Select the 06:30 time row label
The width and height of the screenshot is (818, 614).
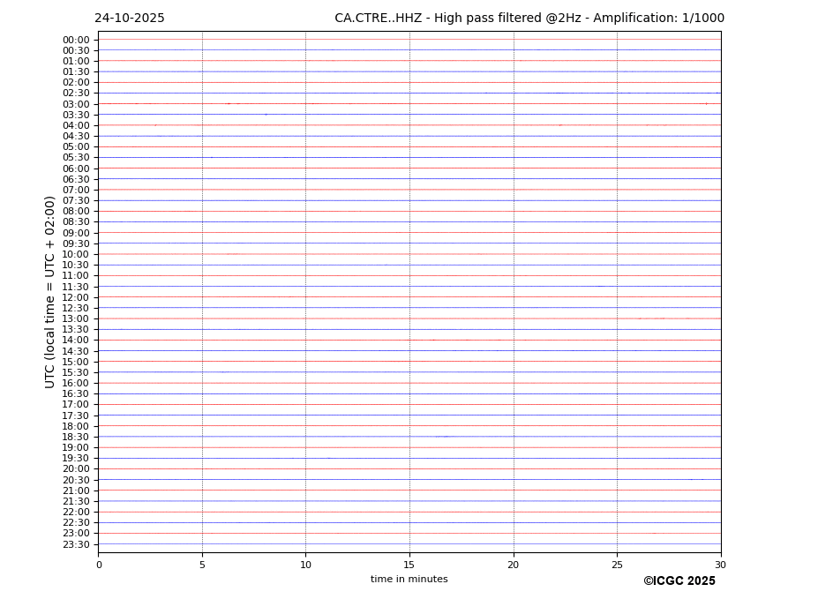point(76,179)
